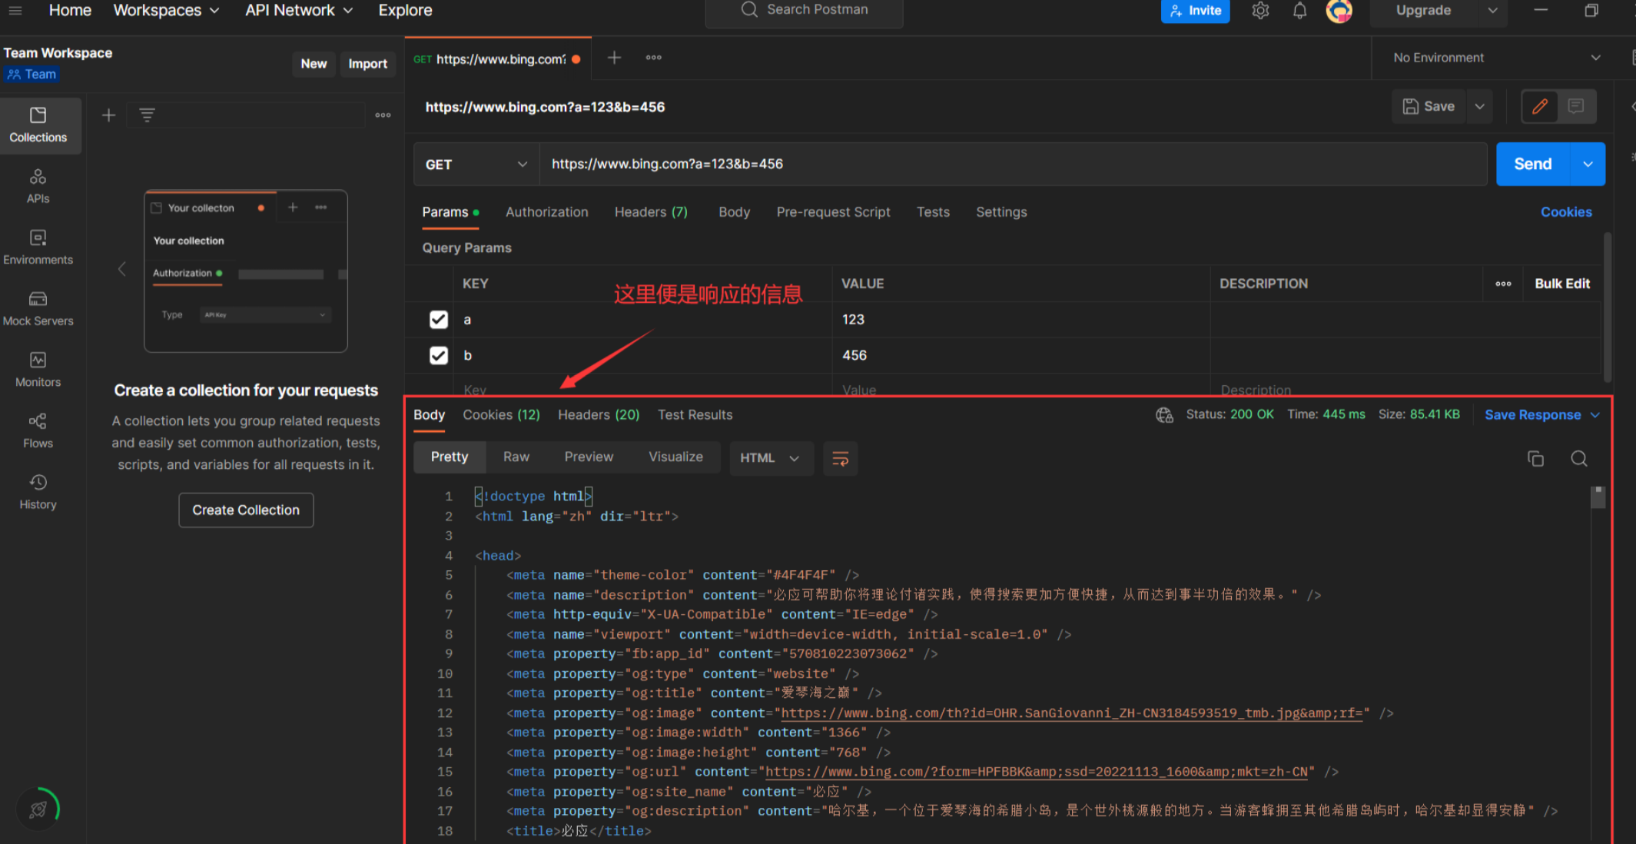Open the Collections sidebar panel

point(38,125)
